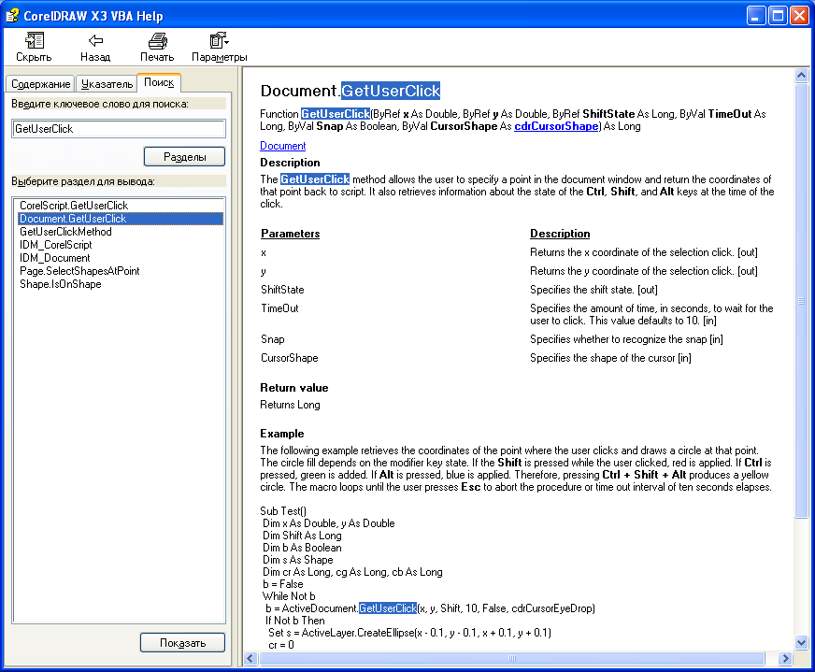The image size is (815, 672).
Task: Click horizontal scrollbar right arrow
Action: [x=785, y=659]
